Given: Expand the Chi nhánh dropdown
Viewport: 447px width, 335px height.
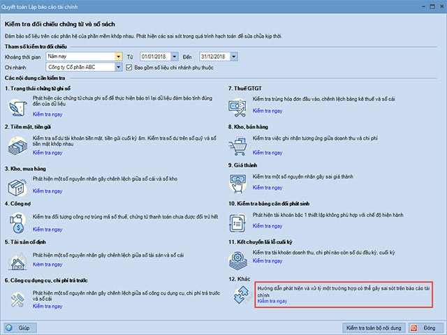Looking at the screenshot, I should pos(118,67).
